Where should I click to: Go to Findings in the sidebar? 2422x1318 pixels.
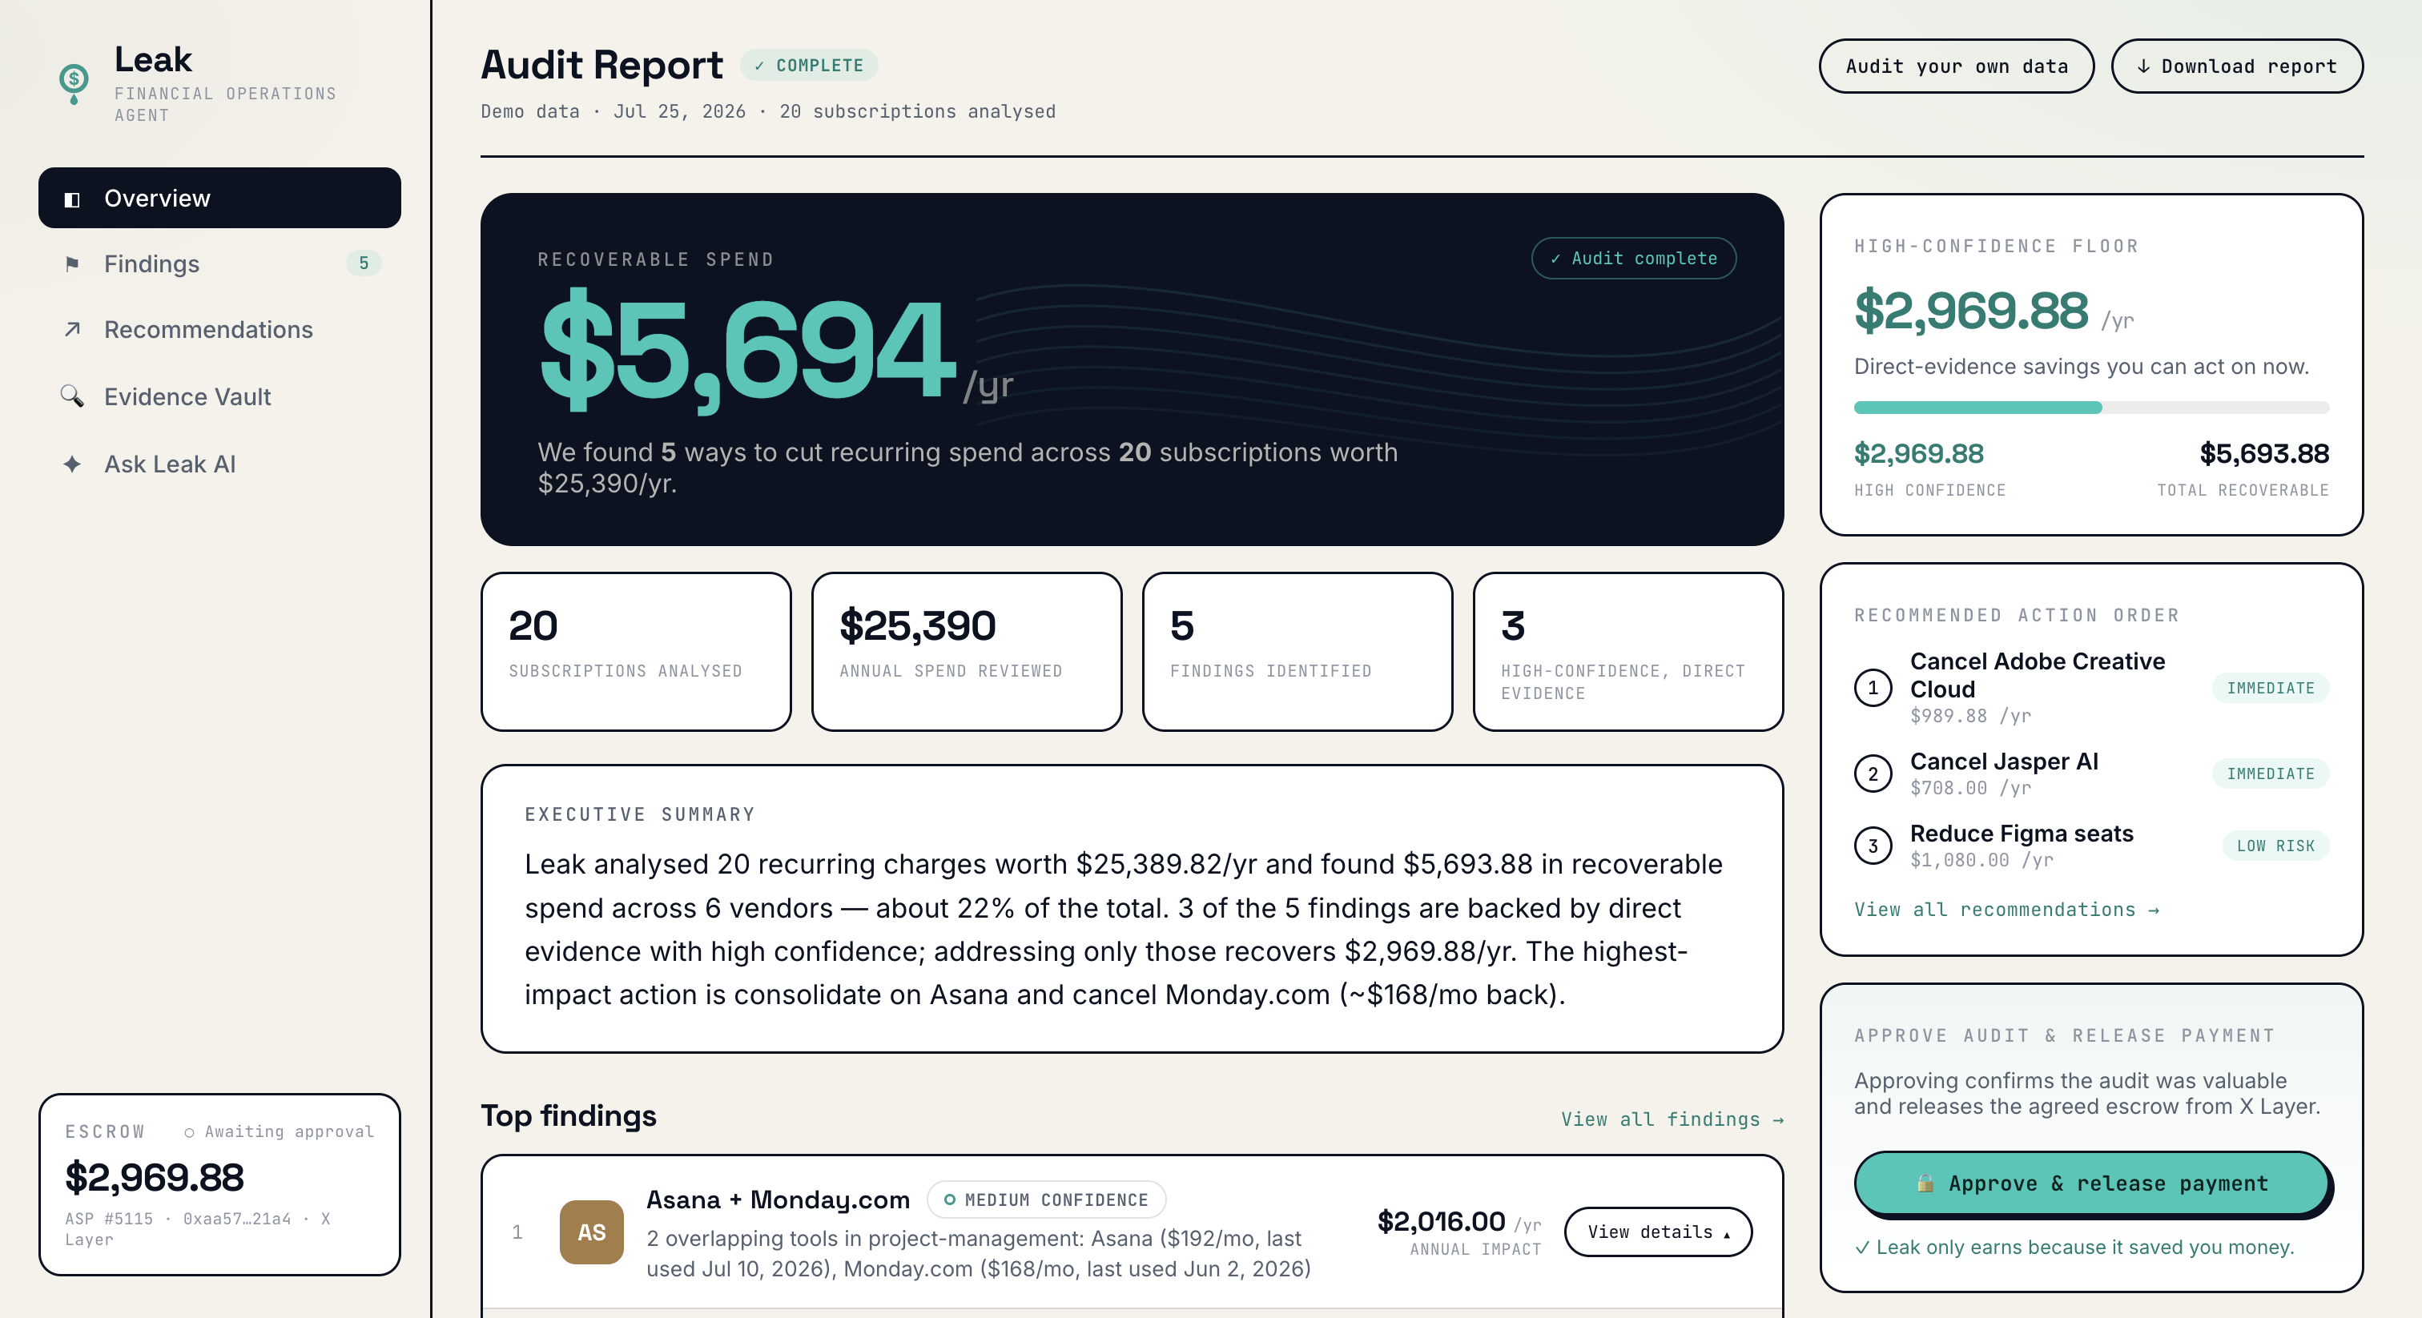pos(219,264)
